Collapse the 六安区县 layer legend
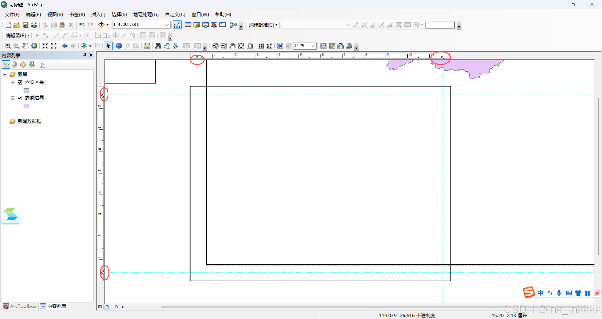The image size is (602, 319). 13,82
